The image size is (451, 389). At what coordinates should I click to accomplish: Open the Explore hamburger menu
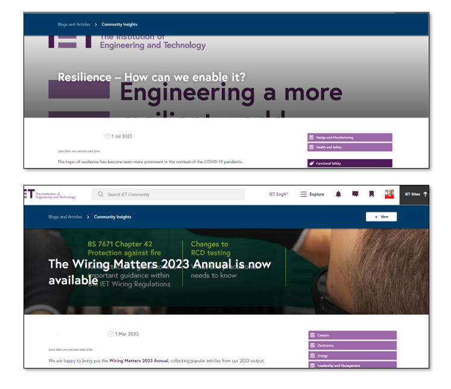tap(312, 194)
